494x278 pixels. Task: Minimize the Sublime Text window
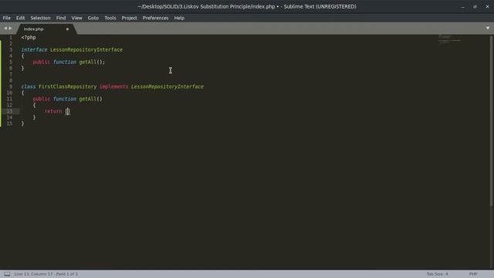462,7
